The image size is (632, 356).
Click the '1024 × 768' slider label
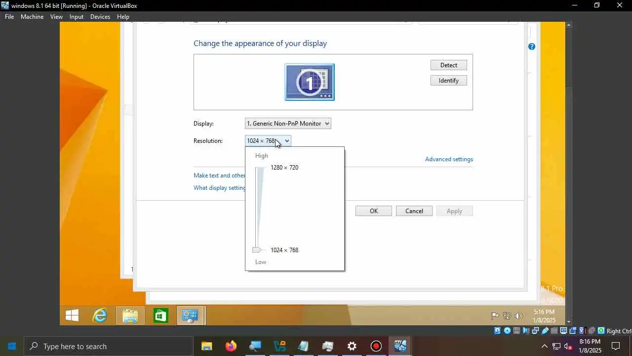coord(284,250)
